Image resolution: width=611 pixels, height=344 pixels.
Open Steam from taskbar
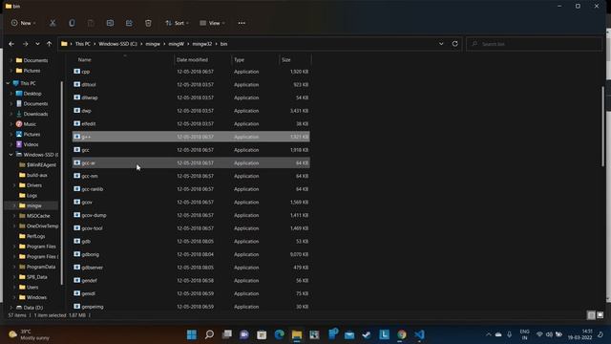(x=367, y=334)
